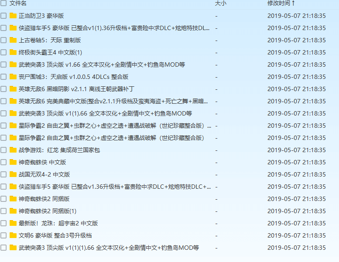This screenshot has height=262, width=339.
Task: Tick checkbox for 终极街头霸王4 中文版(1)
Action: point(3,52)
